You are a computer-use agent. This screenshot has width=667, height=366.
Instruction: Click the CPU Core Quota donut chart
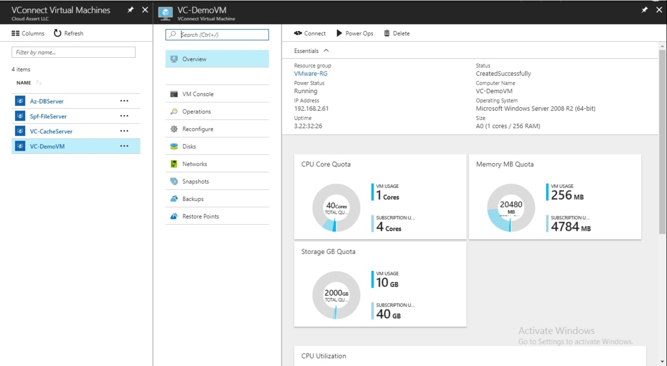(x=336, y=208)
